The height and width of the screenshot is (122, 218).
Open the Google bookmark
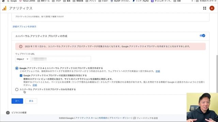click(12, 1)
